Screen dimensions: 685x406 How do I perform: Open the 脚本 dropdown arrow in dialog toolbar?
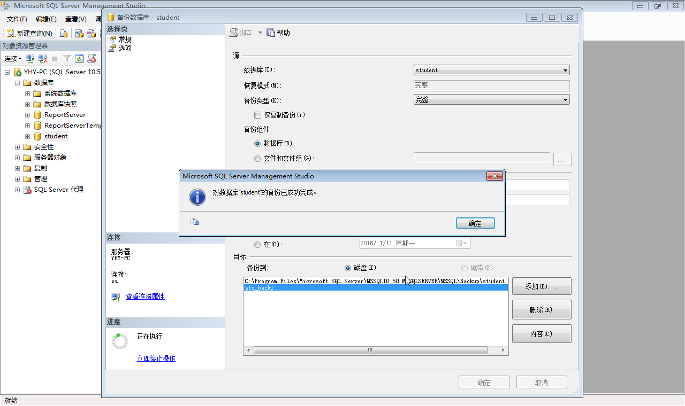tap(261, 33)
